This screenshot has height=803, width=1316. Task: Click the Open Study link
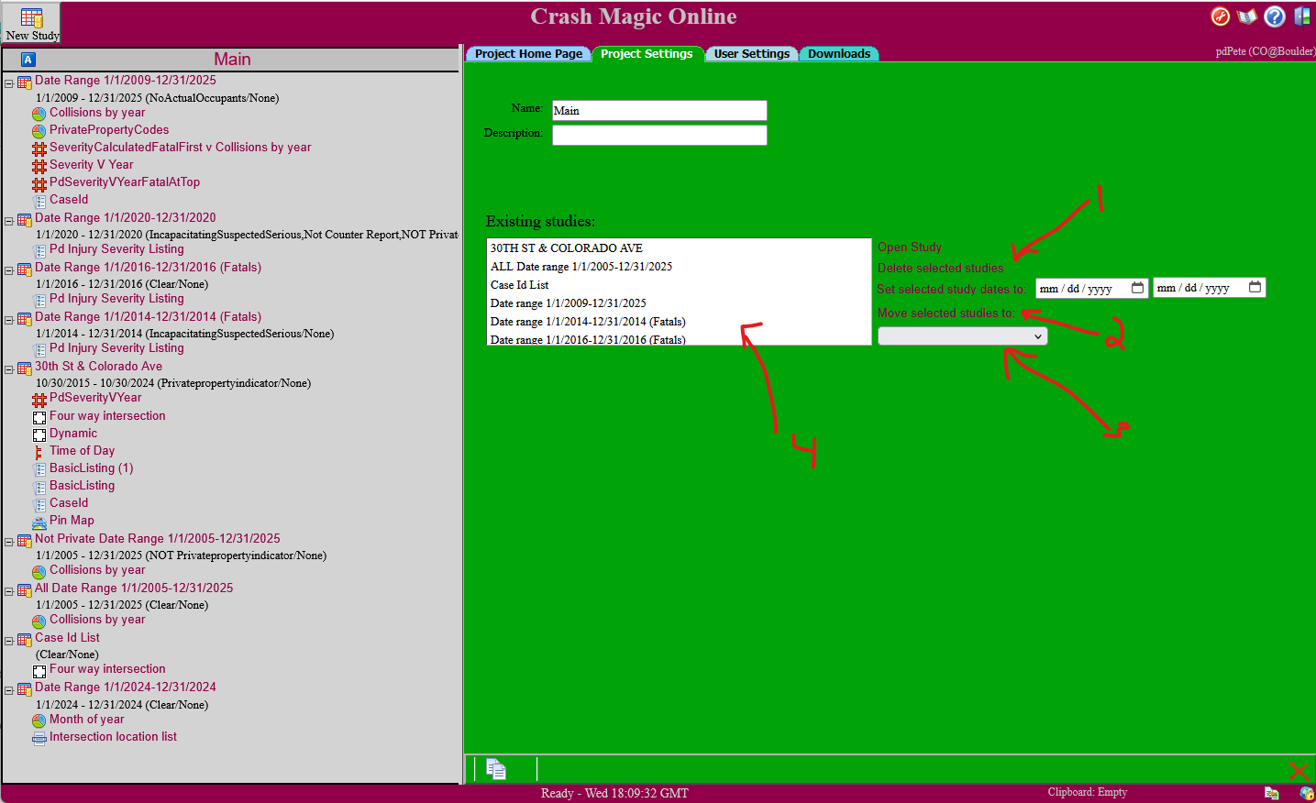[909, 247]
